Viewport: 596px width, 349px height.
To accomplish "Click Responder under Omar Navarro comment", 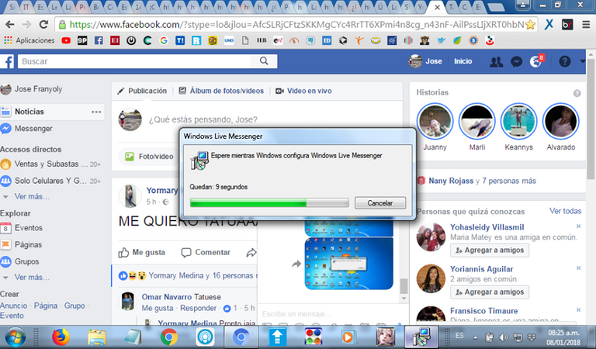I will pyautogui.click(x=198, y=308).
